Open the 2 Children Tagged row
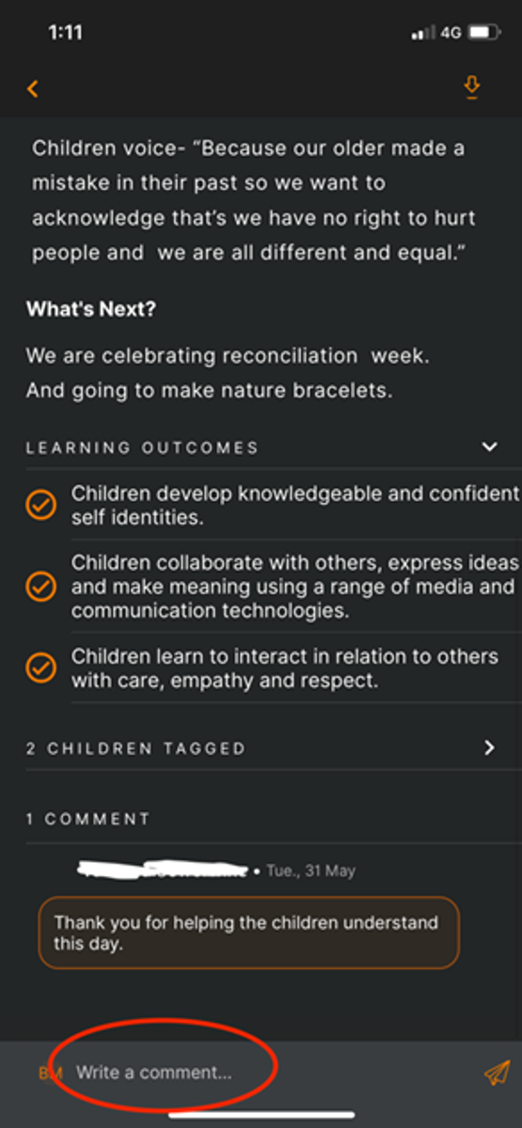The width and height of the screenshot is (522, 1128). tap(261, 748)
